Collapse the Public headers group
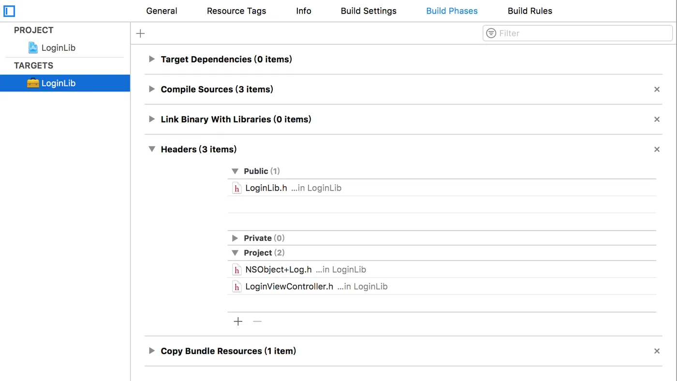This screenshot has height=381, width=677. 235,171
